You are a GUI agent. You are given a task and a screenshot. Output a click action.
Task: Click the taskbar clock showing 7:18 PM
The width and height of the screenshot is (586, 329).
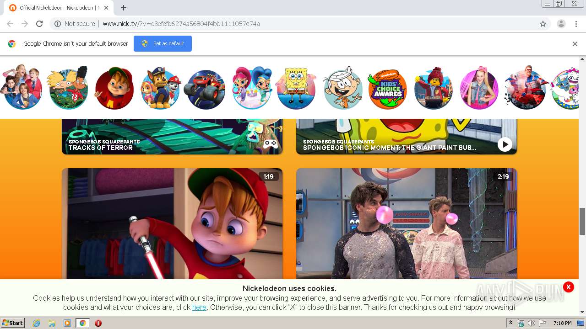[x=562, y=323]
